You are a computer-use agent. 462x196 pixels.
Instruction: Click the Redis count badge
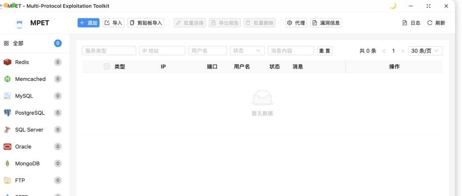point(58,62)
